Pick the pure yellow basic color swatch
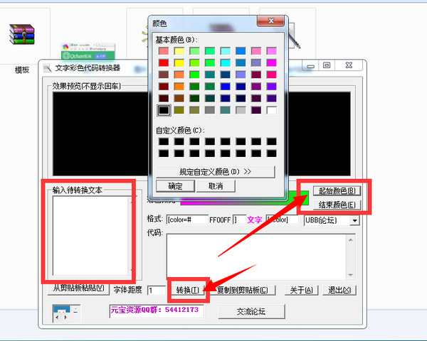The width and height of the screenshot is (427, 341). point(179,63)
